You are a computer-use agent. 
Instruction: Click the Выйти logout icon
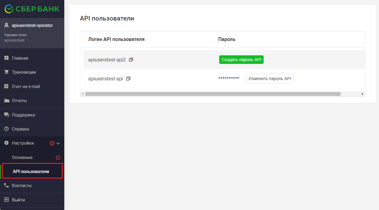[6, 200]
